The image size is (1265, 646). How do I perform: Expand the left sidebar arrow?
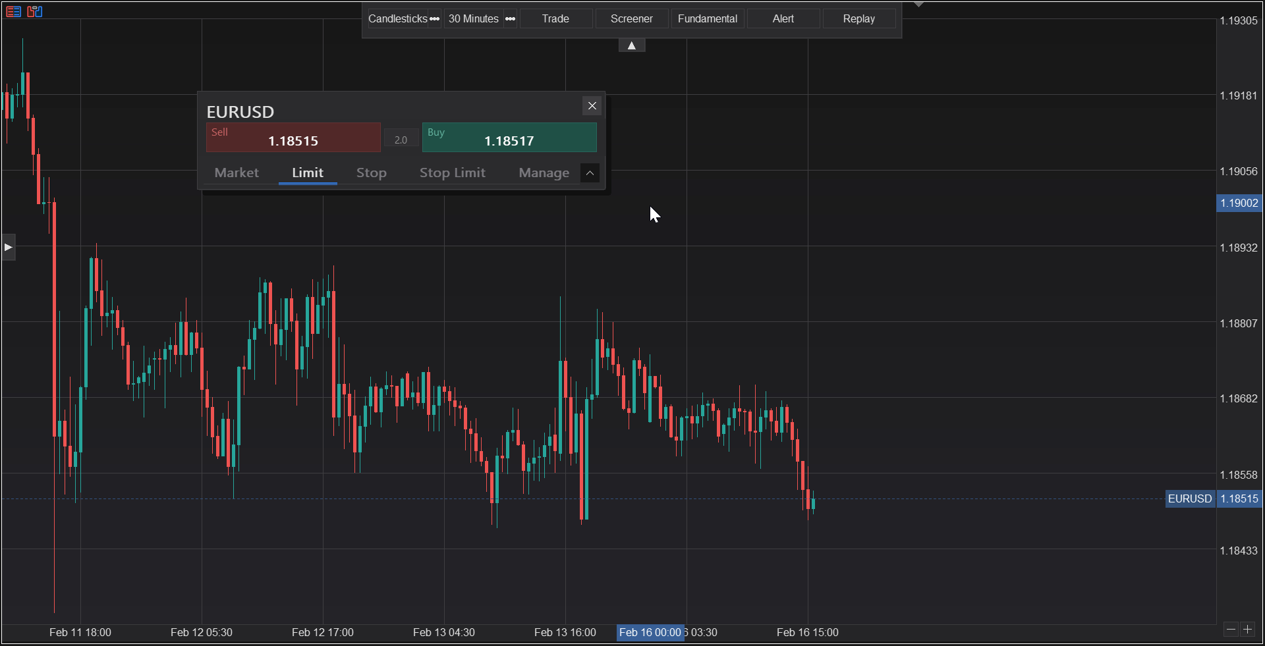(7, 247)
